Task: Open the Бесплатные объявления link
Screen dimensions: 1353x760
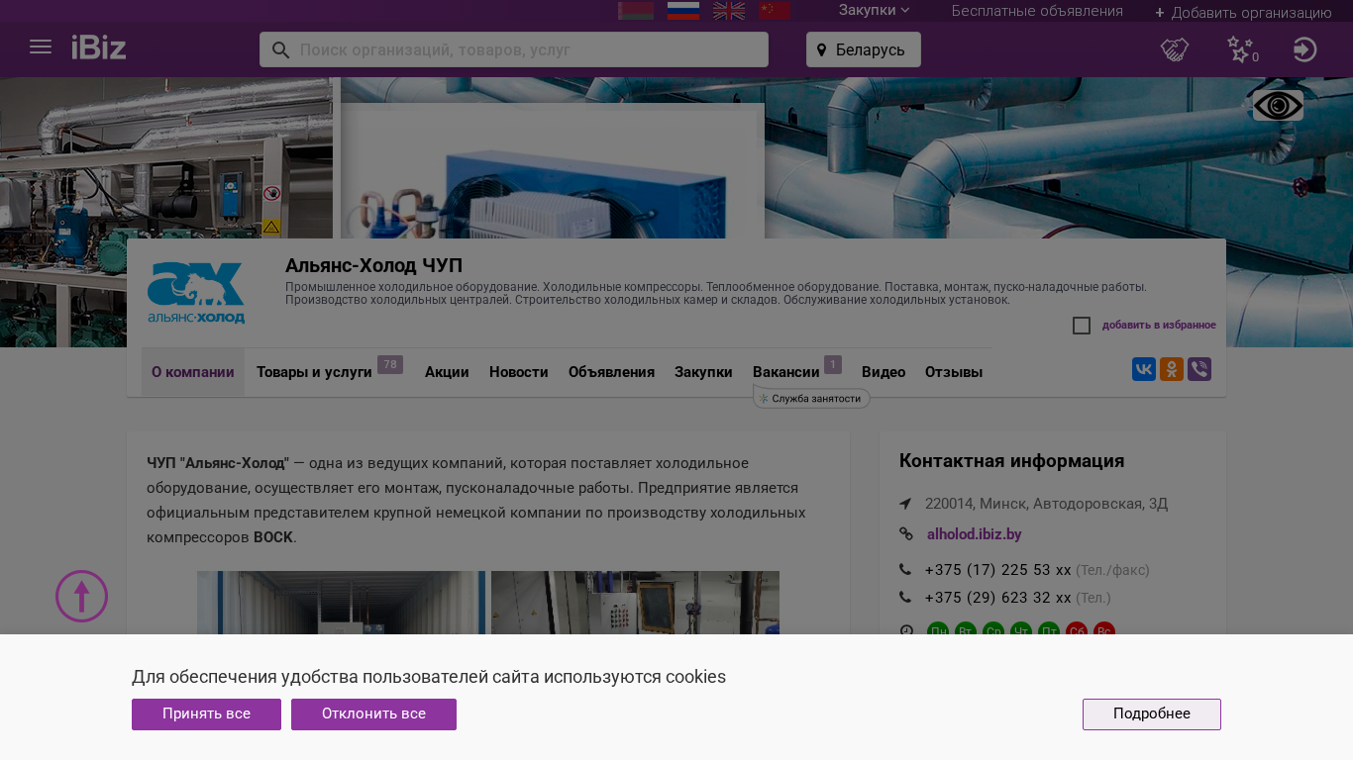Action: (x=1037, y=11)
